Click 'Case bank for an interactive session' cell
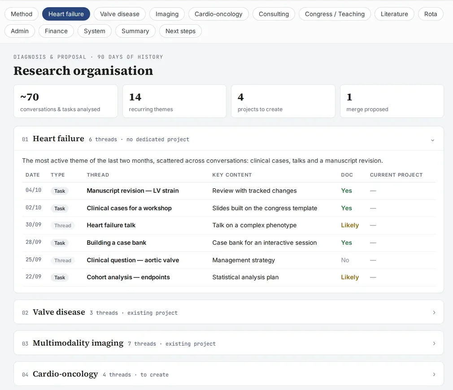The image size is (453, 390). (265, 243)
